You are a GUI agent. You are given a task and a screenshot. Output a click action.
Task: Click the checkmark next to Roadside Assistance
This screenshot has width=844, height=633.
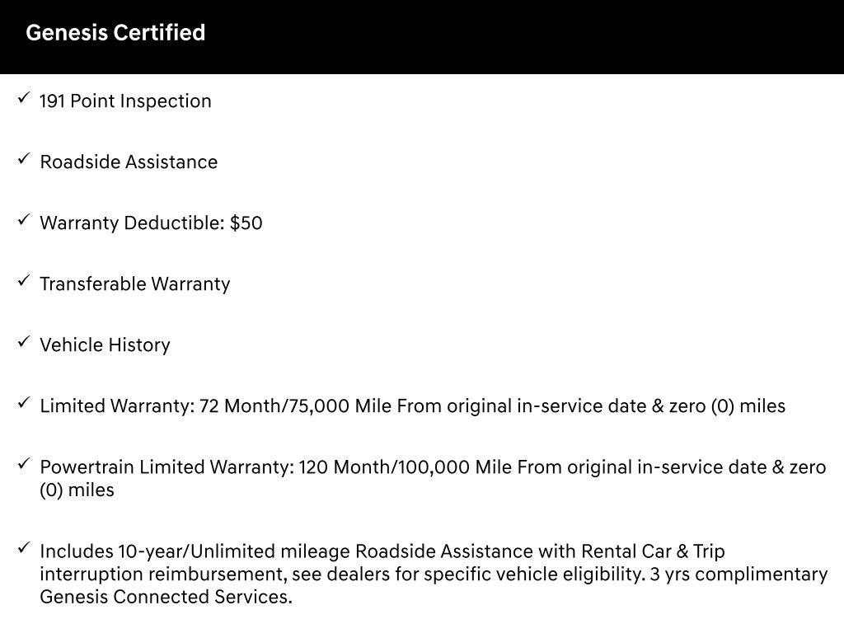coord(23,159)
